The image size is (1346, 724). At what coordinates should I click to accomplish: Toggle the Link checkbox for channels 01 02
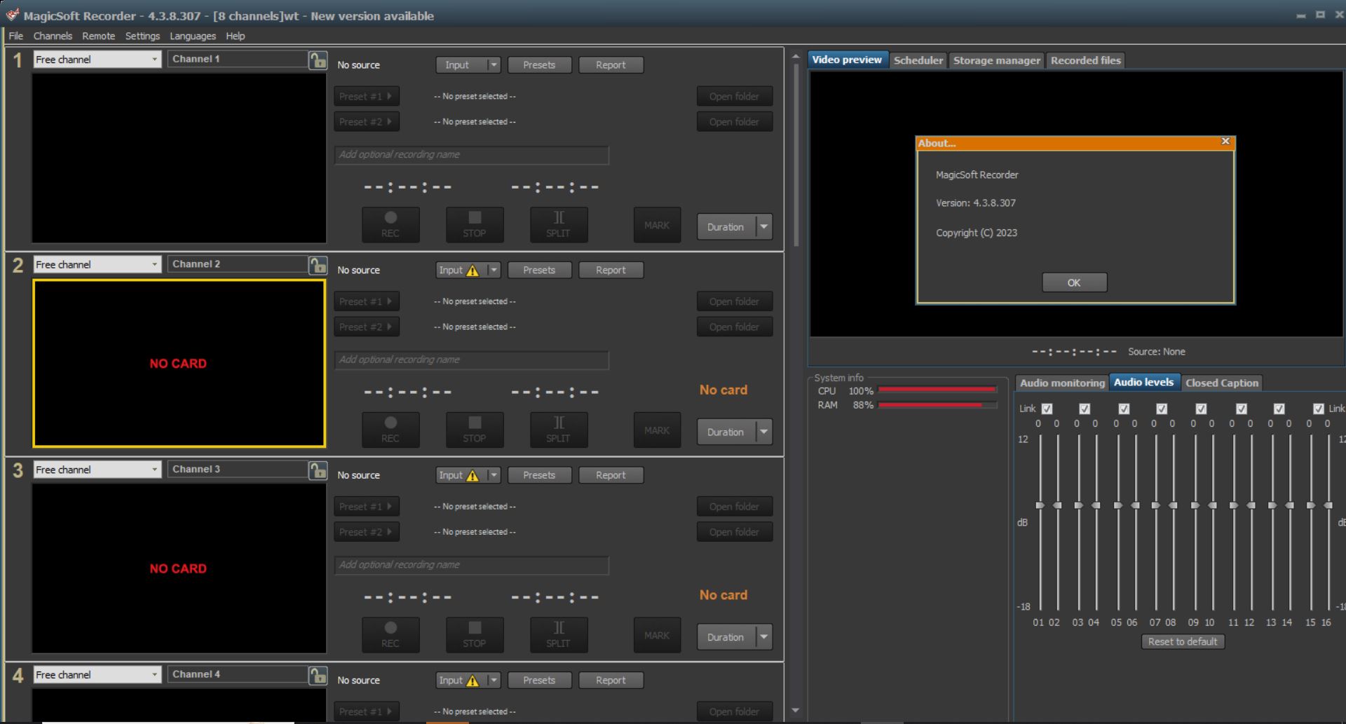tap(1047, 409)
